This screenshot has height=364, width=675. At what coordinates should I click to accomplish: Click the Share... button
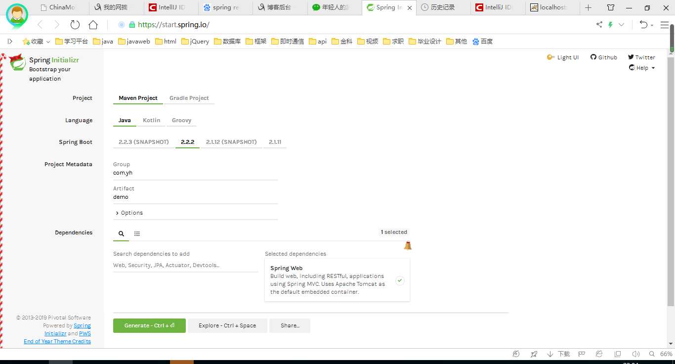[290, 325]
